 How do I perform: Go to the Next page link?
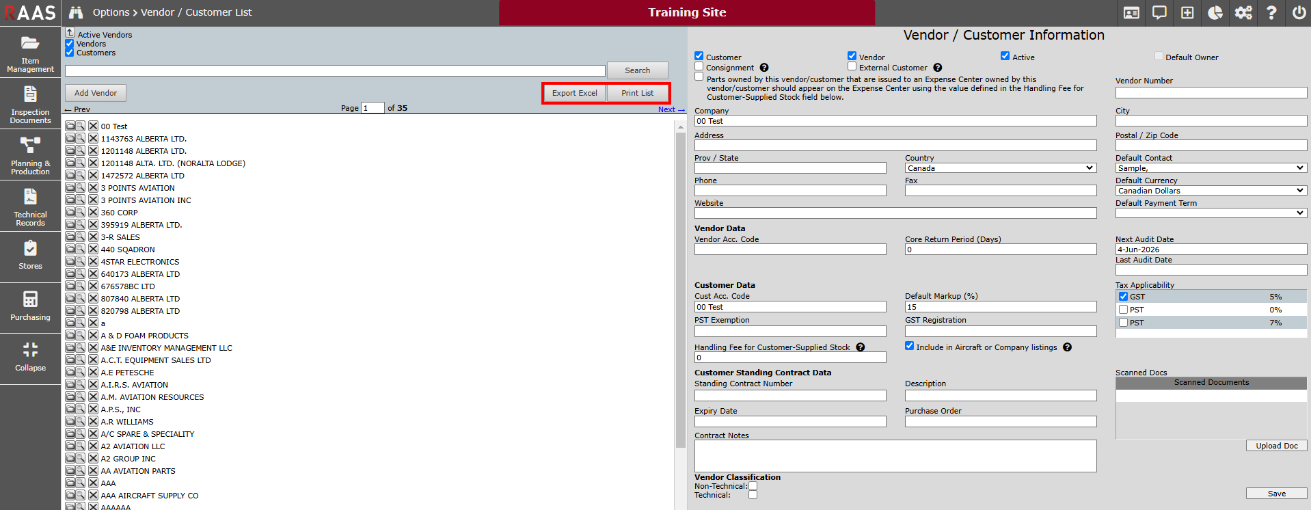point(670,109)
